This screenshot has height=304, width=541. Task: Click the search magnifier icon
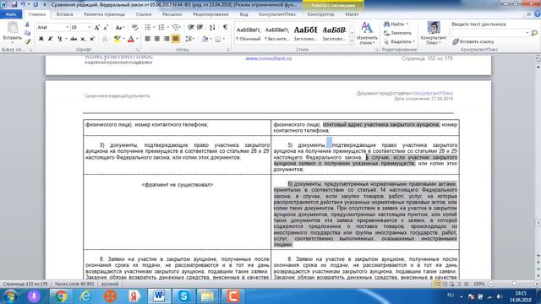[x=534, y=33]
